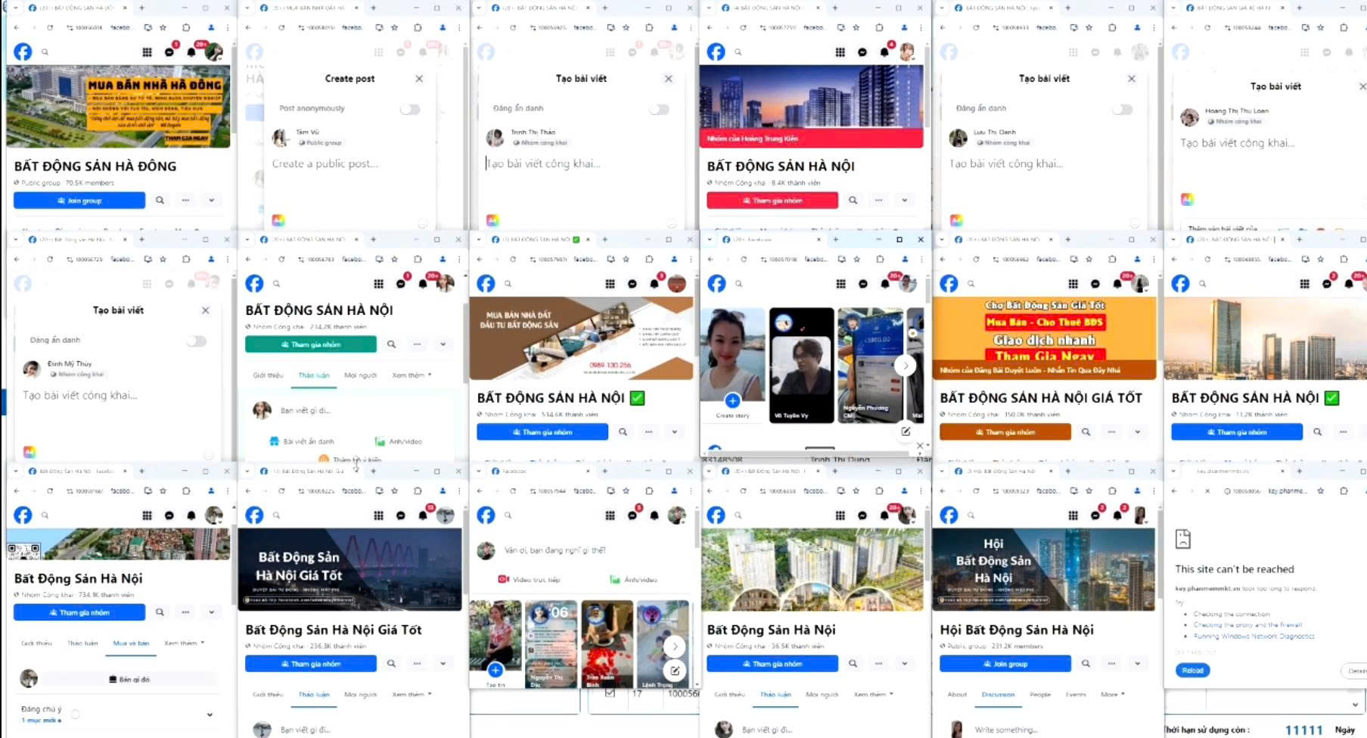1367x738 pixels.
Task: Click Ảnh/video in 214.2K member group composer
Action: pos(399,441)
